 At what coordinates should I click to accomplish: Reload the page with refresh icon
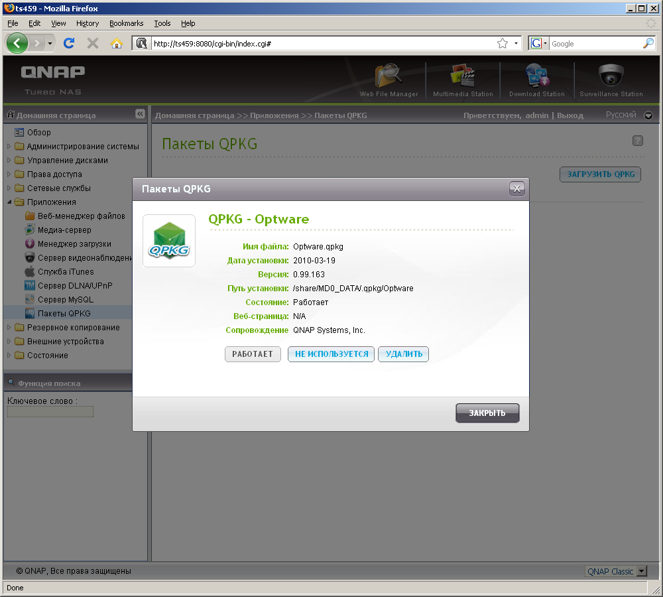pos(69,43)
